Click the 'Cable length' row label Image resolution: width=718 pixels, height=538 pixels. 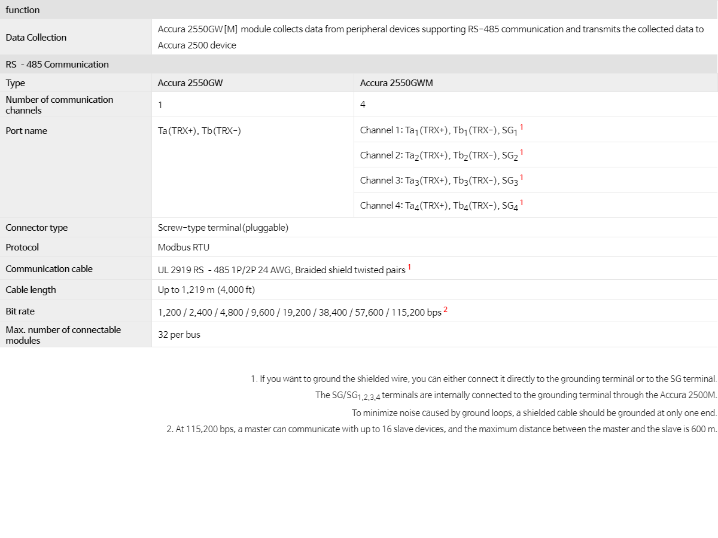coord(31,289)
